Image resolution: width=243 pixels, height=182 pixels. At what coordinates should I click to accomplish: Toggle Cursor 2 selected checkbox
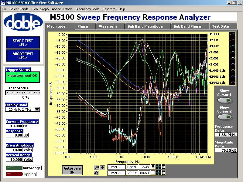coord(153,173)
